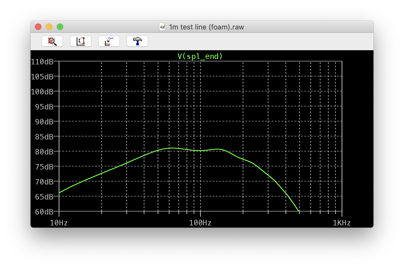Click the 1KHz horizontal axis label
Viewport: 404px width, 268px height.
pyautogui.click(x=342, y=223)
